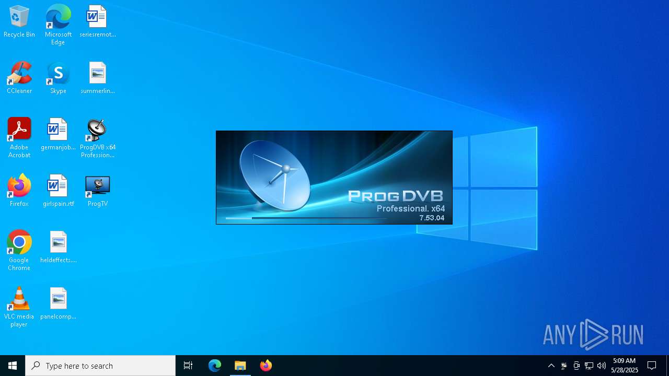This screenshot has height=376, width=669.
Task: Select the seriesremot... Word document
Action: click(97, 22)
